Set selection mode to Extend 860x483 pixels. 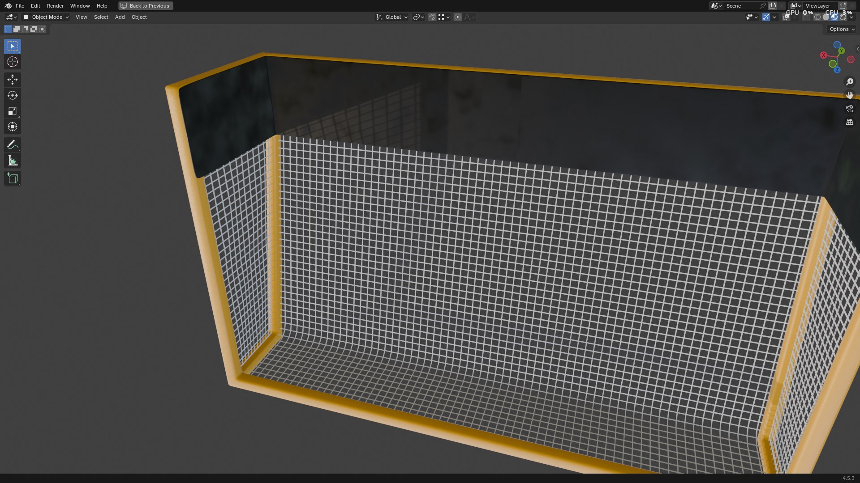(x=17, y=29)
